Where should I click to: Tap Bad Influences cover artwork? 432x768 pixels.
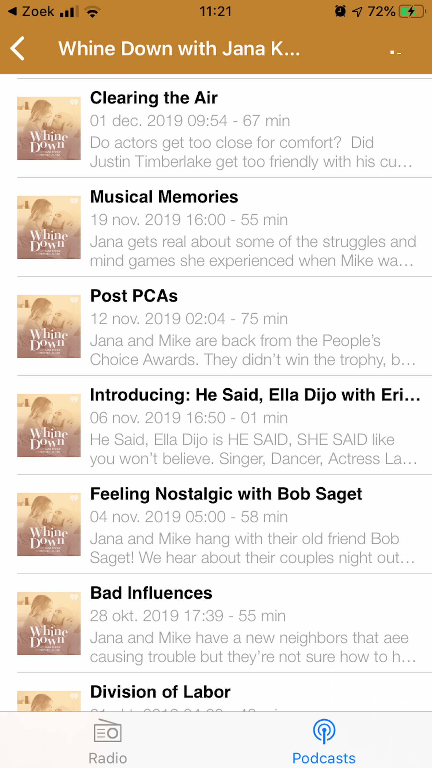(49, 624)
